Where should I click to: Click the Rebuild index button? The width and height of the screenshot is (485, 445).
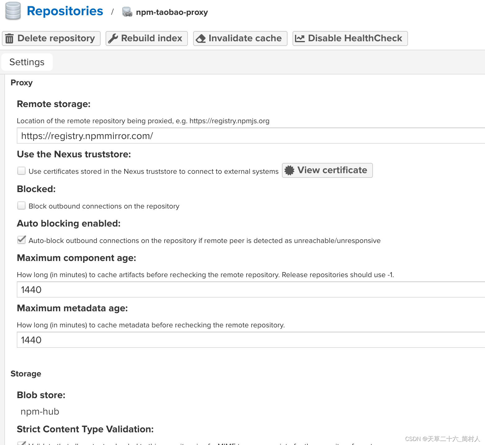pos(147,38)
